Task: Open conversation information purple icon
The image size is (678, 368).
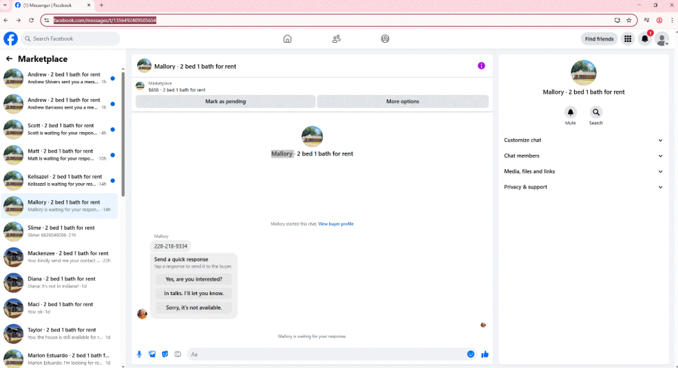Action: coord(481,65)
